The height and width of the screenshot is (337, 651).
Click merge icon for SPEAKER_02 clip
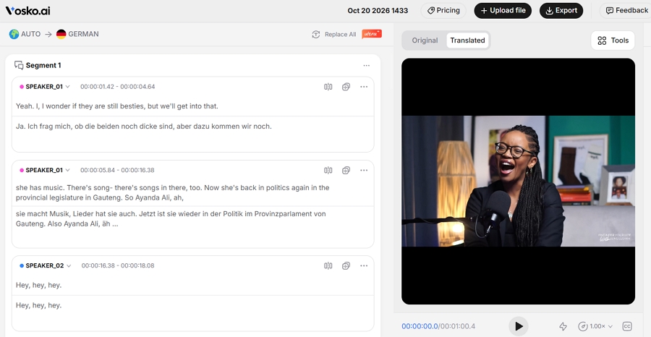pos(346,265)
